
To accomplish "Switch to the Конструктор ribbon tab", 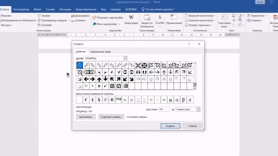I will pyautogui.click(x=21, y=10).
